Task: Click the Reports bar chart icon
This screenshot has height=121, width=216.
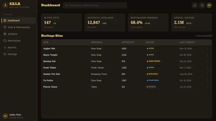Action: click(x=5, y=47)
